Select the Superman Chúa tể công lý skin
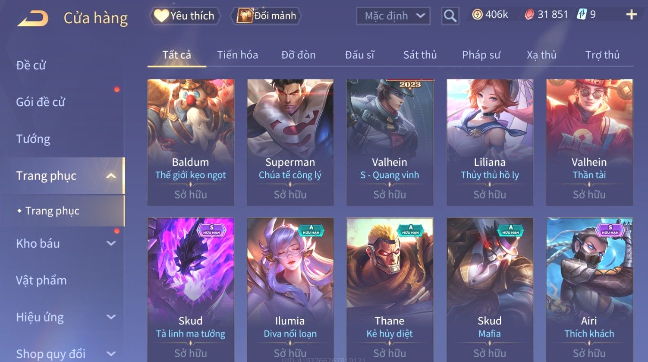The height and width of the screenshot is (362, 648). coord(290,142)
